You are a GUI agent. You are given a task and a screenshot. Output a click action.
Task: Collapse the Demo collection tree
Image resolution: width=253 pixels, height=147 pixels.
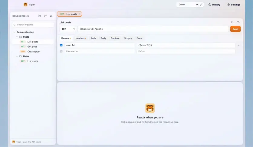(x=14, y=32)
